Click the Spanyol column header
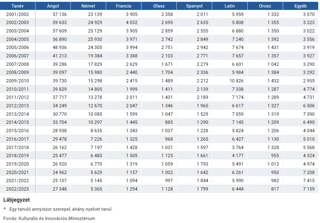 pyautogui.click(x=194, y=6)
